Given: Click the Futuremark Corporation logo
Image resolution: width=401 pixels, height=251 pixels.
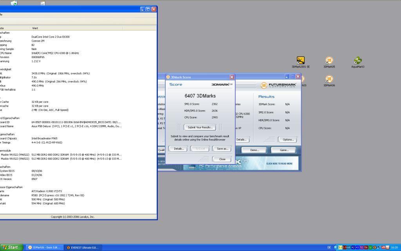Looking at the screenshot, I should point(278,85).
